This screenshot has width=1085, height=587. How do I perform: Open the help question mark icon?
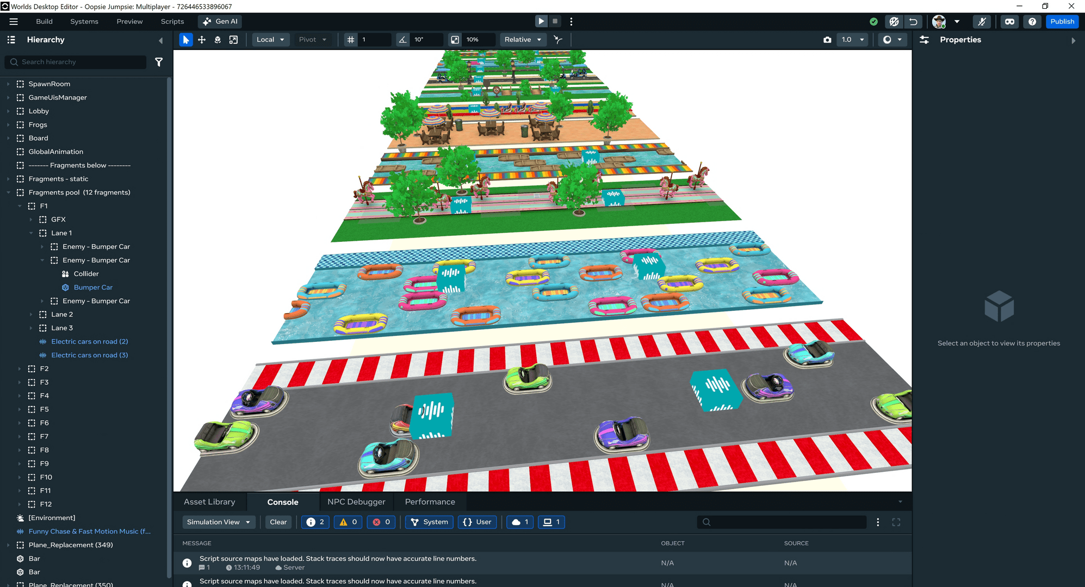pos(1032,22)
